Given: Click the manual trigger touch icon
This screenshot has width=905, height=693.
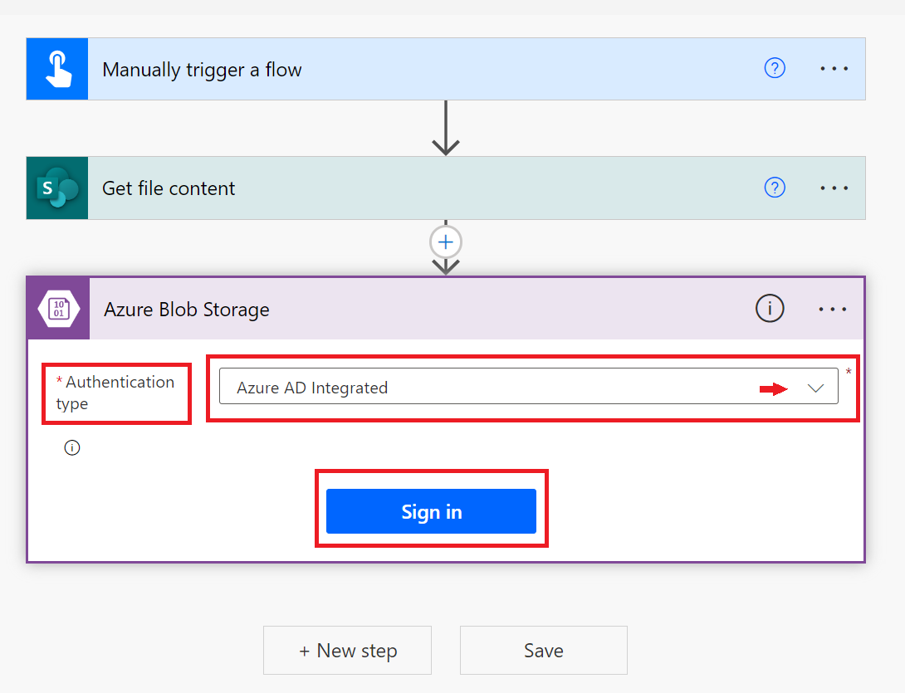Looking at the screenshot, I should pos(56,68).
